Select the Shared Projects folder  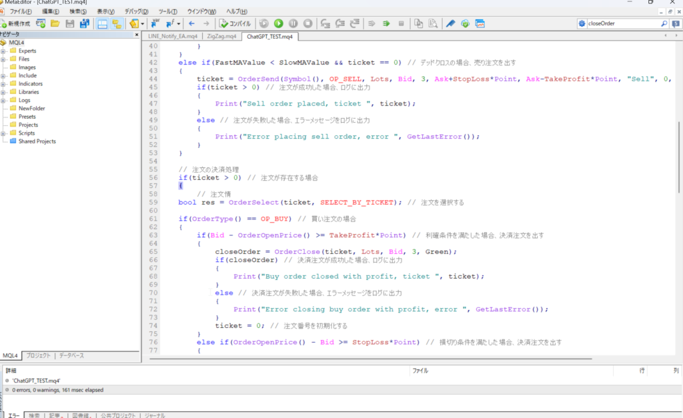[x=37, y=141]
